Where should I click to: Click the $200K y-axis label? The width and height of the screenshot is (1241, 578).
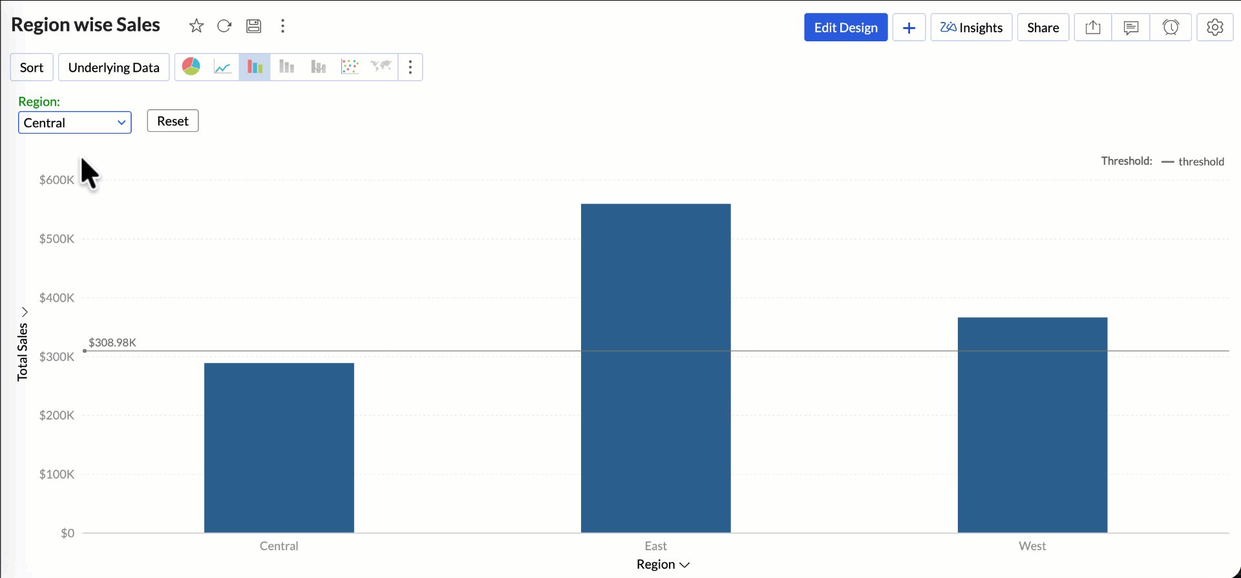57,415
